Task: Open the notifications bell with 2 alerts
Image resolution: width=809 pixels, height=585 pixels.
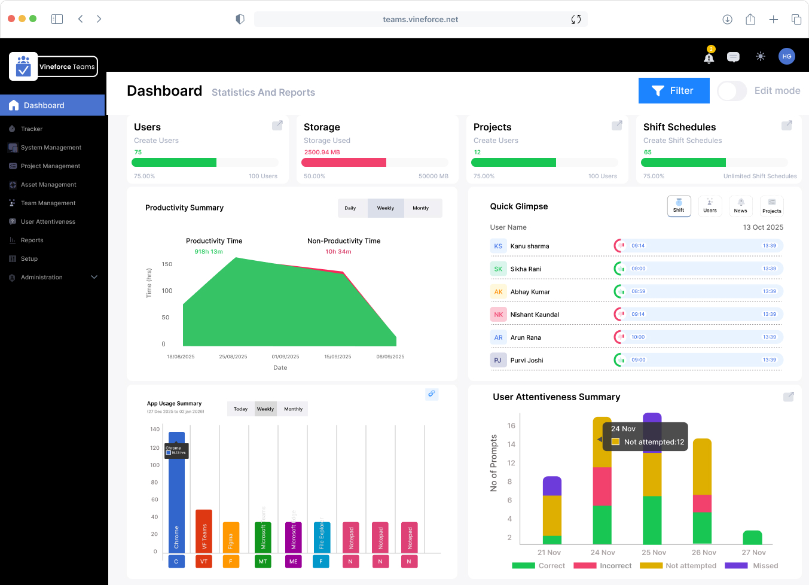Action: tap(709, 56)
